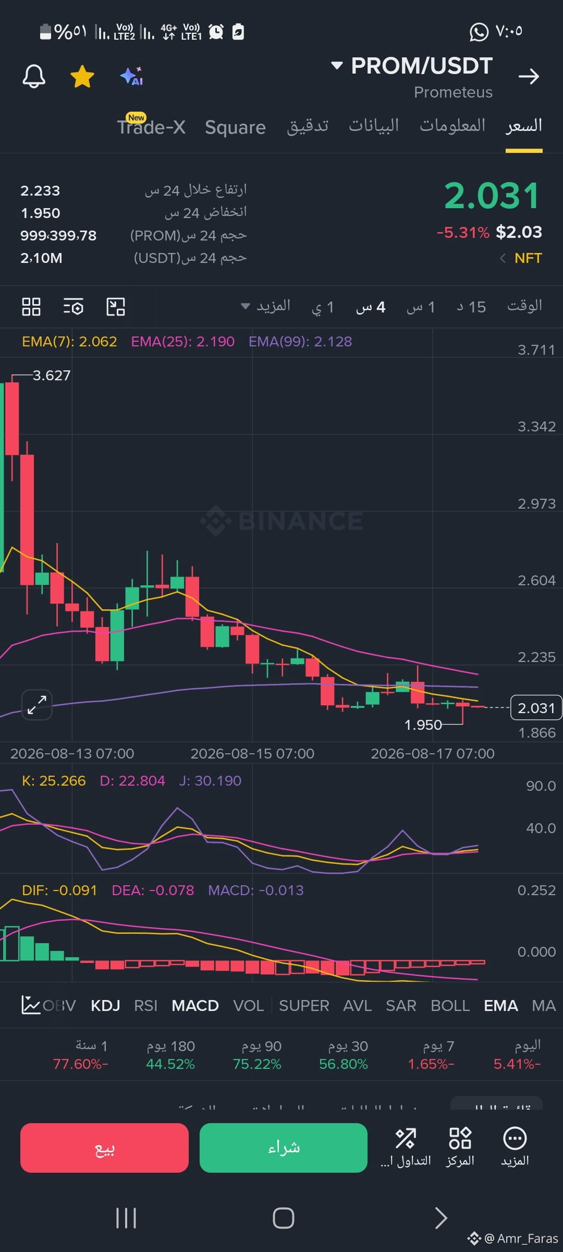The image size is (563, 1252).
Task: Tap the Android recent apps button
Action: tap(126, 1218)
